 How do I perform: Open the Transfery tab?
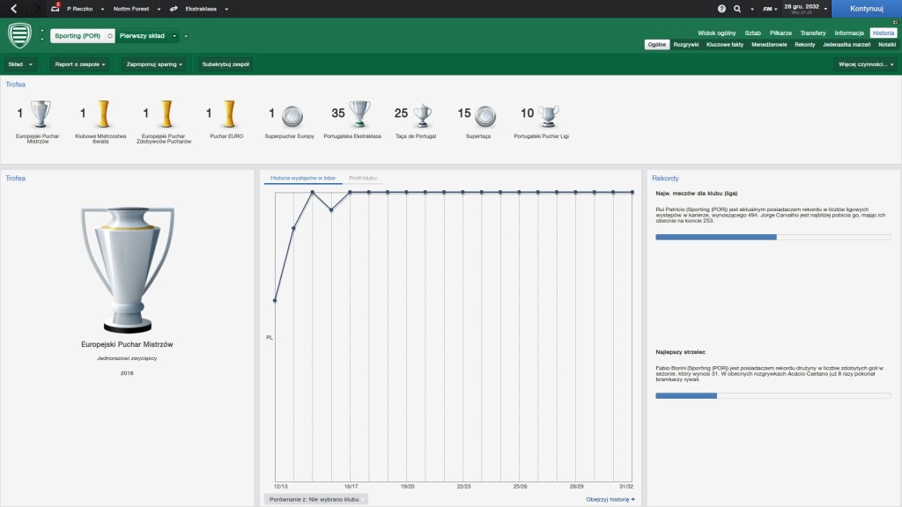click(813, 33)
